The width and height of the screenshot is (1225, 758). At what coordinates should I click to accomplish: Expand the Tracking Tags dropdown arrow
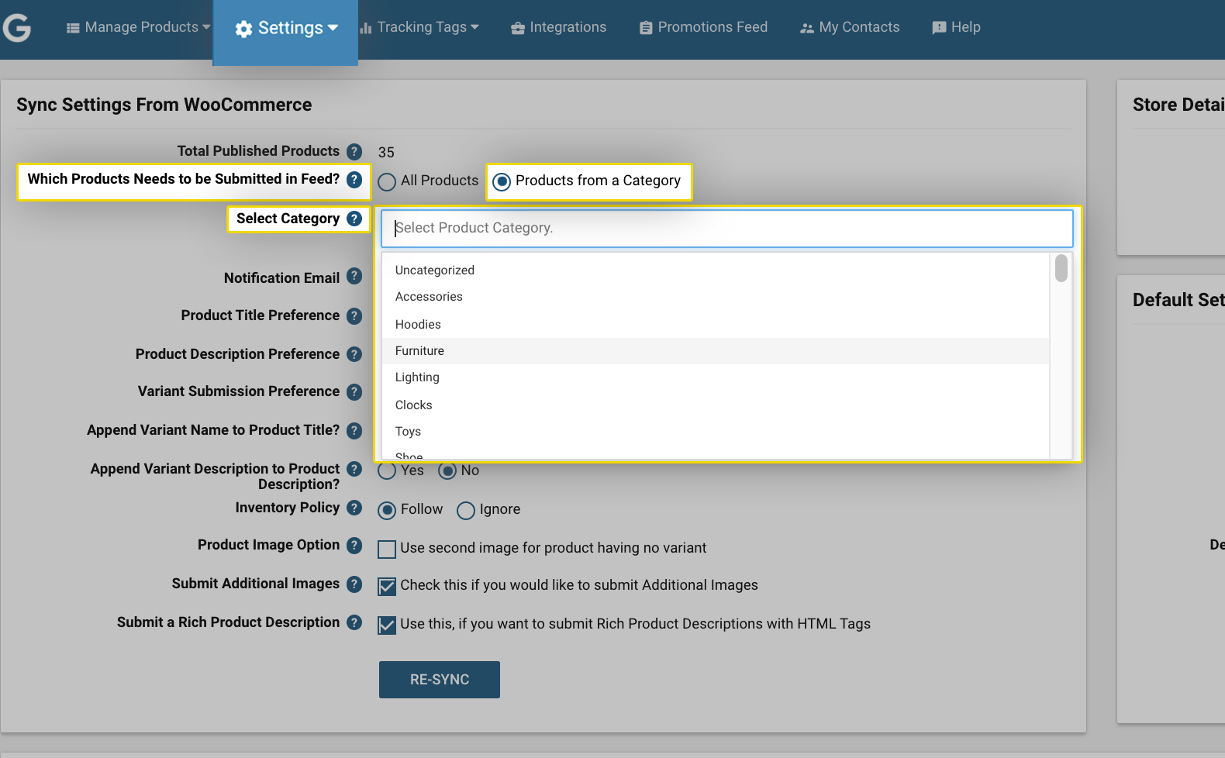click(x=474, y=27)
